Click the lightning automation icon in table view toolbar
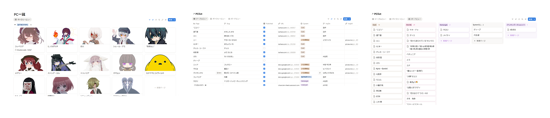 (335, 19)
